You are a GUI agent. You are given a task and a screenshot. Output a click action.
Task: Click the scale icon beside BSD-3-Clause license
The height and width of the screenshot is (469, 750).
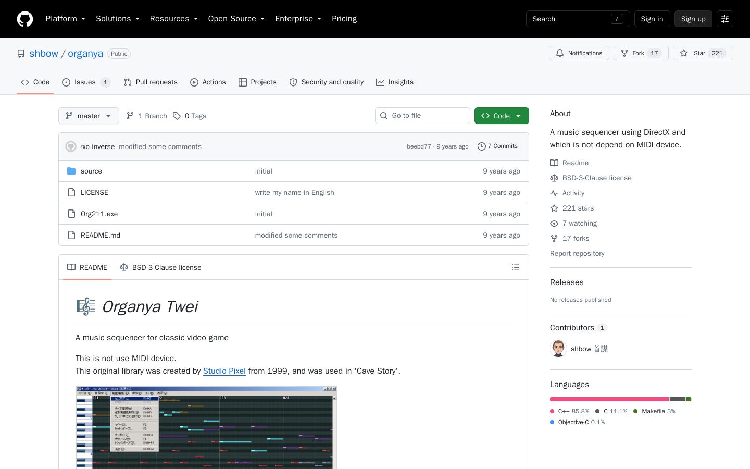(x=554, y=178)
